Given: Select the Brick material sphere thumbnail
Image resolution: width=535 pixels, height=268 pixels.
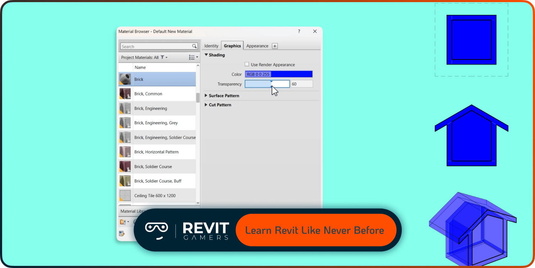Looking at the screenshot, I should click(125, 79).
